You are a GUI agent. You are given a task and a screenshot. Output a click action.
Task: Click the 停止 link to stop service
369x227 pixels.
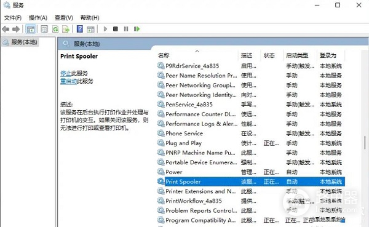pyautogui.click(x=66, y=73)
